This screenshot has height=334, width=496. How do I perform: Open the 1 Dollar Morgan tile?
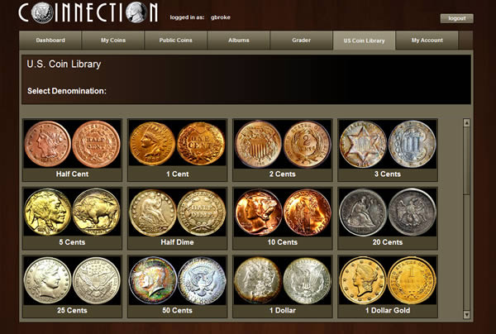pyautogui.click(x=282, y=287)
